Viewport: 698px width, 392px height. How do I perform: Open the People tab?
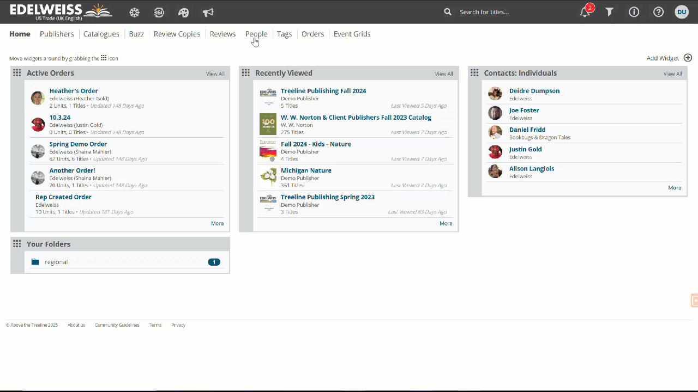[256, 34]
